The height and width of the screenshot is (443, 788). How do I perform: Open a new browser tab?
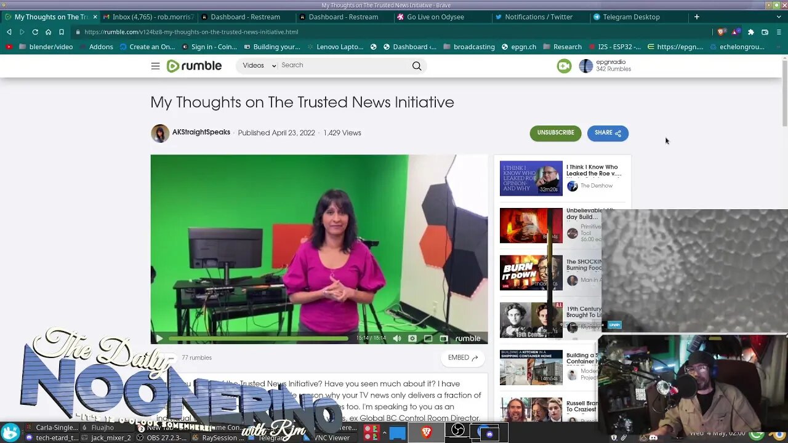pyautogui.click(x=697, y=17)
